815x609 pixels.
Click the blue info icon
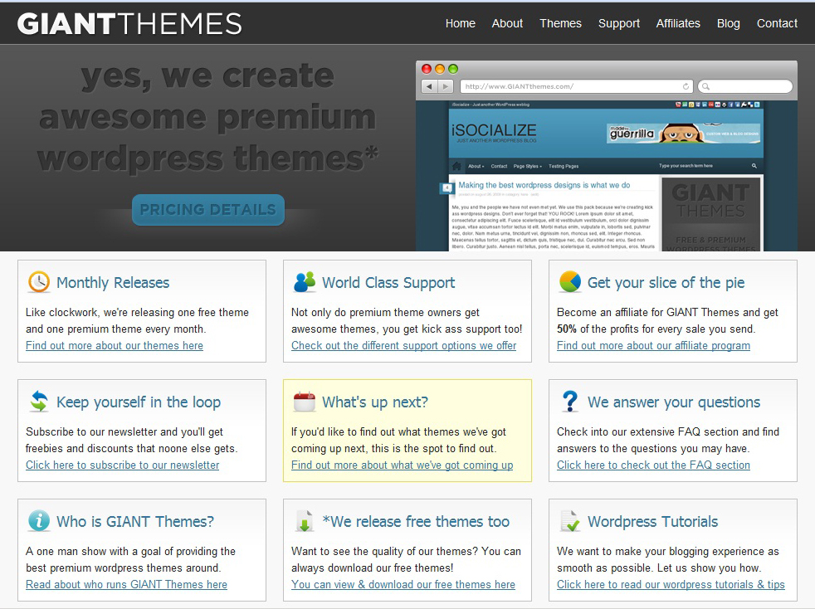tap(38, 521)
